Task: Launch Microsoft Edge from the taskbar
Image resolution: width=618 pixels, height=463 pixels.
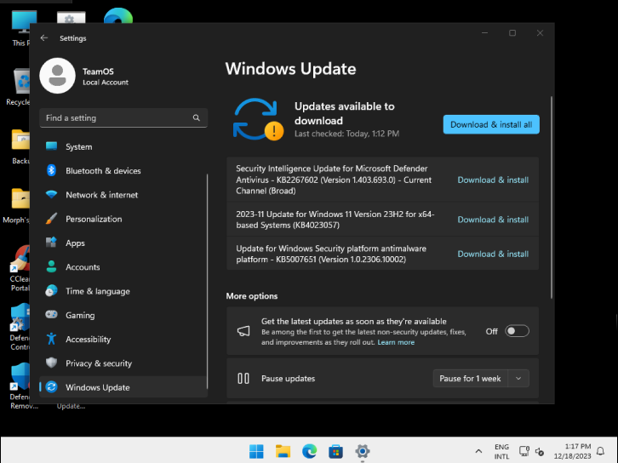Action: pyautogui.click(x=309, y=451)
